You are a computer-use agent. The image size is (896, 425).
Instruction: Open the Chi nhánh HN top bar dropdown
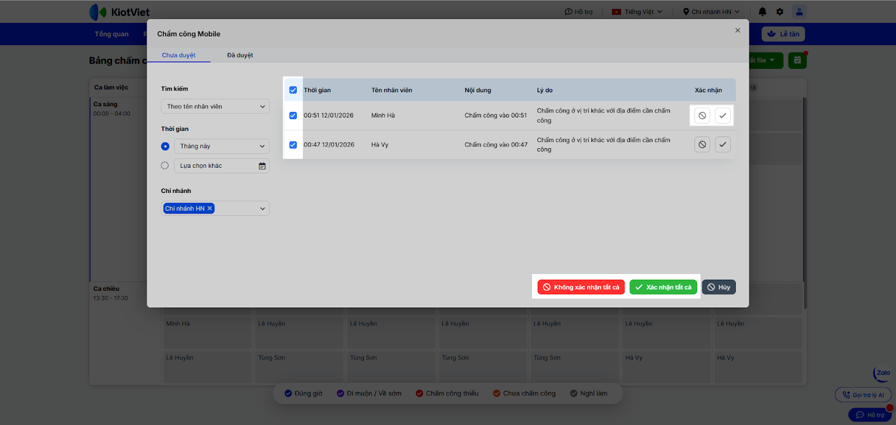point(711,12)
